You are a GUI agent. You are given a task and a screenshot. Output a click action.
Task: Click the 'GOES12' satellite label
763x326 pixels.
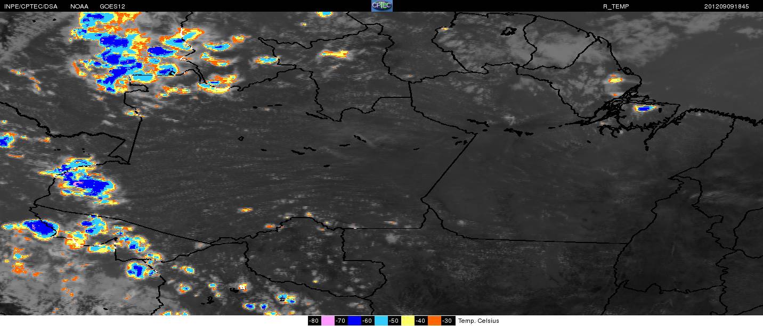tap(112, 6)
